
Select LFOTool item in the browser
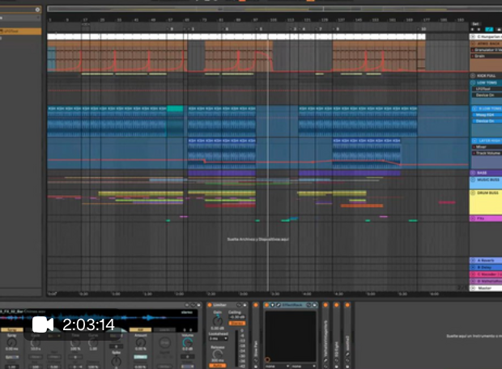20,32
